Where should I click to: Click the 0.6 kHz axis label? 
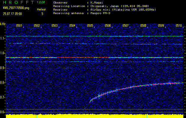tap(2, 112)
